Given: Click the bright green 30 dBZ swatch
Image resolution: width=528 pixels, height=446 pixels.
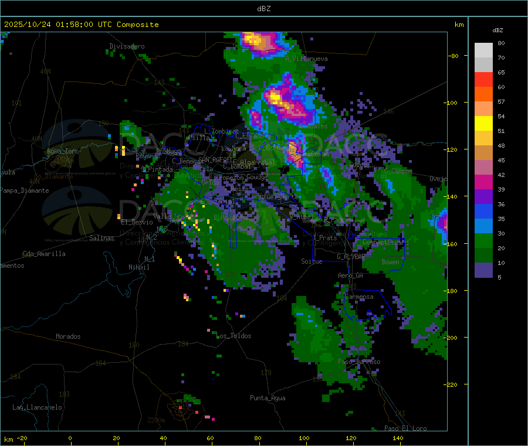Looking at the screenshot, I should [x=483, y=240].
